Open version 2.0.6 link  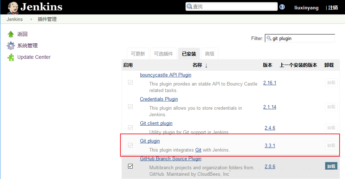click(270, 166)
